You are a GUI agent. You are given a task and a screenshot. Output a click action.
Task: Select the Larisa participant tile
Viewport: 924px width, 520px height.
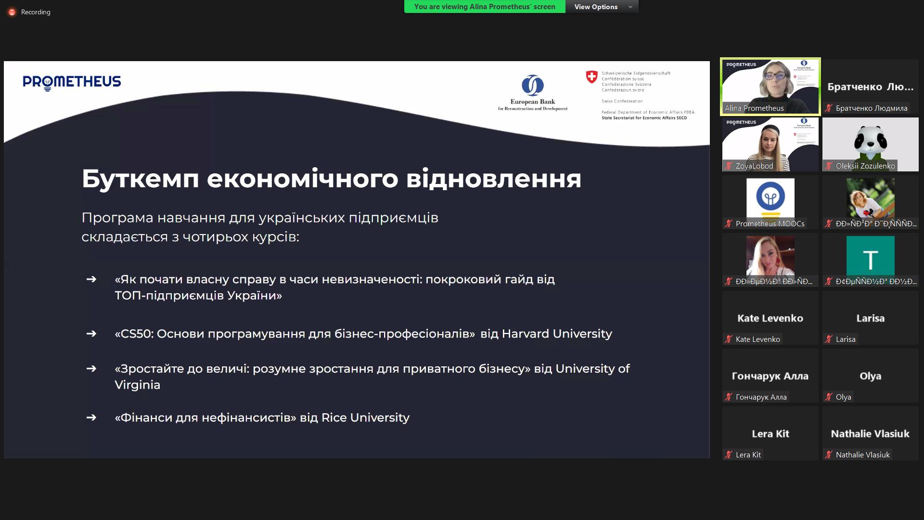(x=870, y=318)
